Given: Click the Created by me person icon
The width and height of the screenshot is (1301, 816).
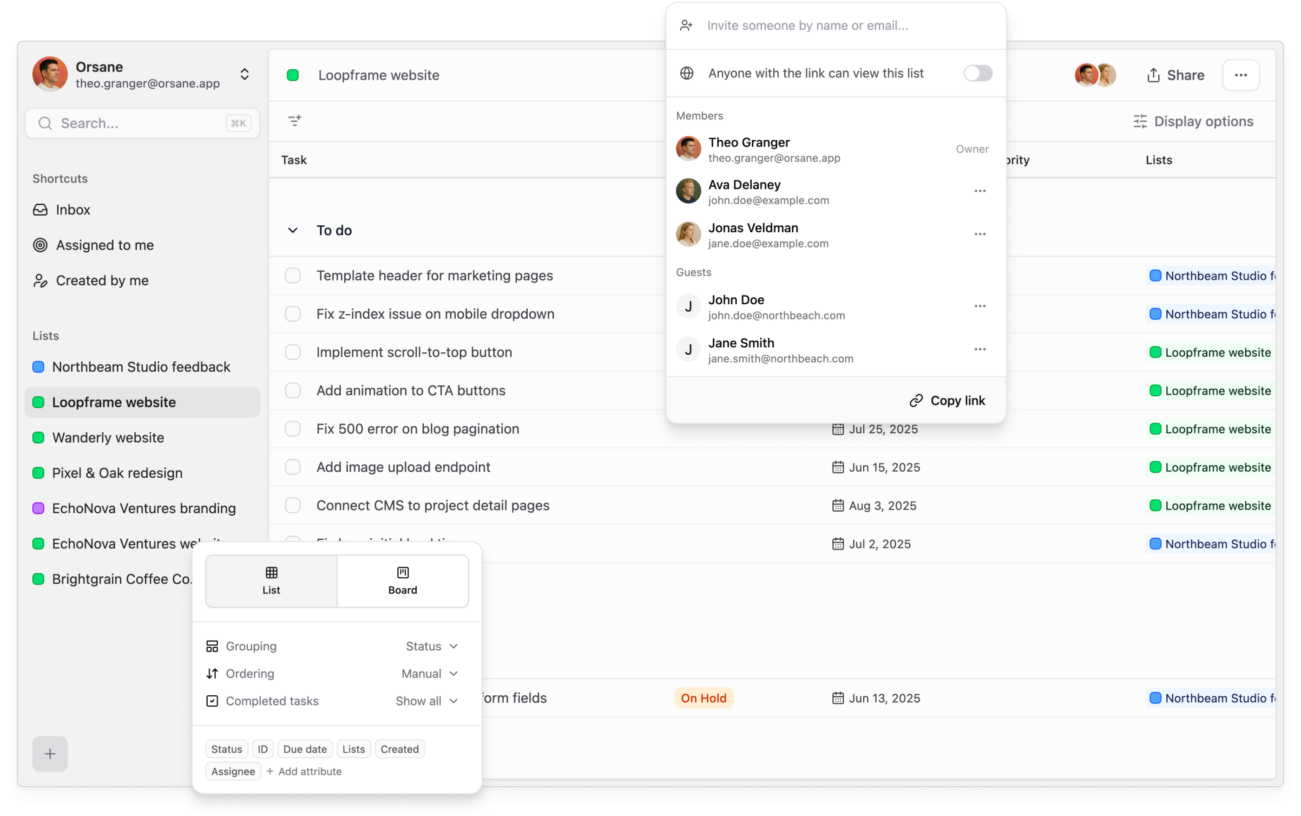Looking at the screenshot, I should point(40,281).
